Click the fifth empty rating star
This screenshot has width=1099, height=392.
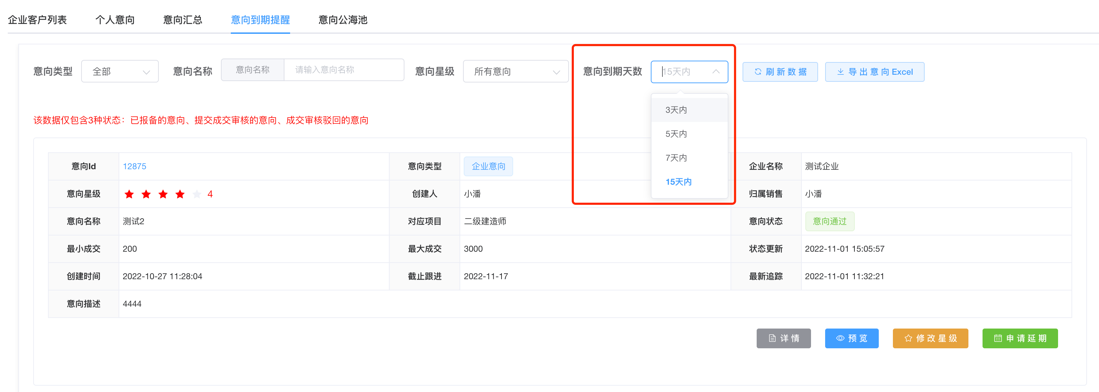(197, 194)
